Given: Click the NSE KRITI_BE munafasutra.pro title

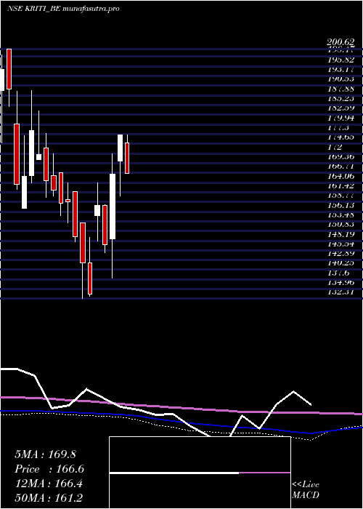Looking at the screenshot, I should [x=63, y=8].
